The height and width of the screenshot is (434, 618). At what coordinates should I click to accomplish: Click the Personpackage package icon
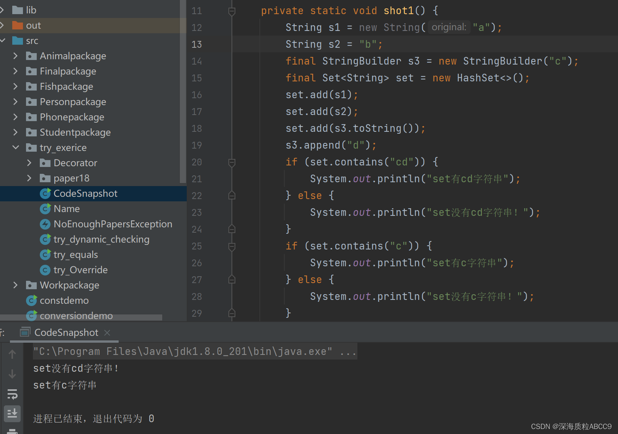tap(31, 102)
